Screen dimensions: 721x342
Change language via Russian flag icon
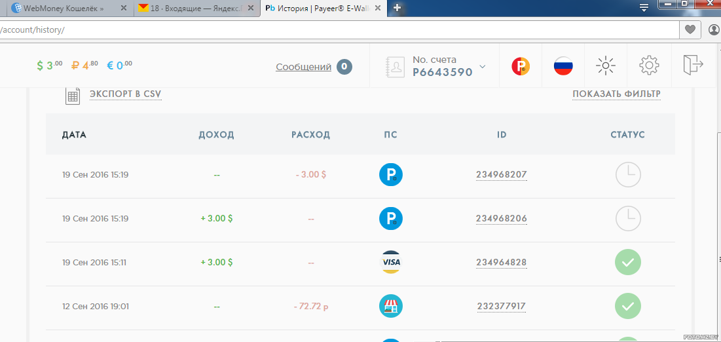point(563,66)
